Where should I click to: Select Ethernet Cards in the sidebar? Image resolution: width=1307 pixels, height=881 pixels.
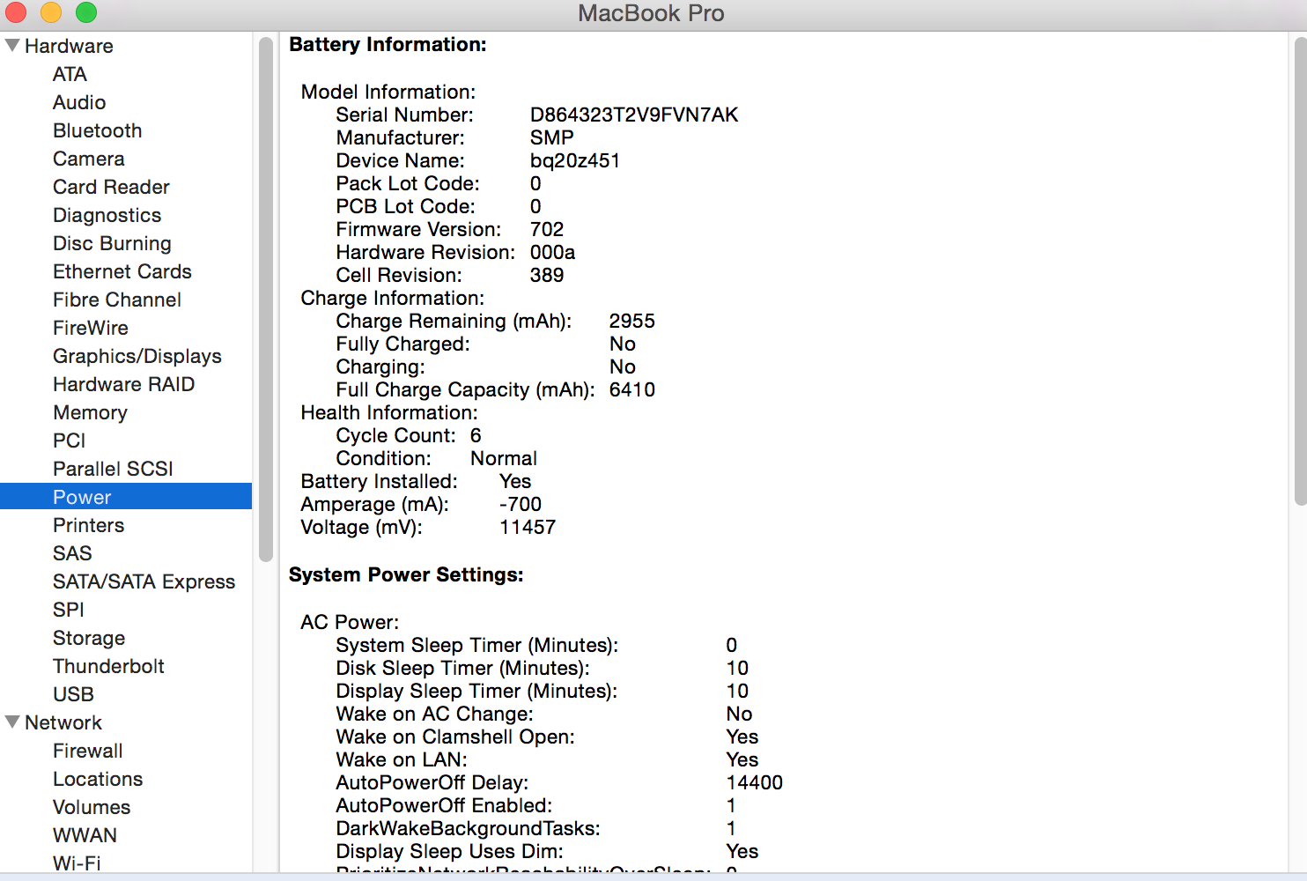click(122, 271)
